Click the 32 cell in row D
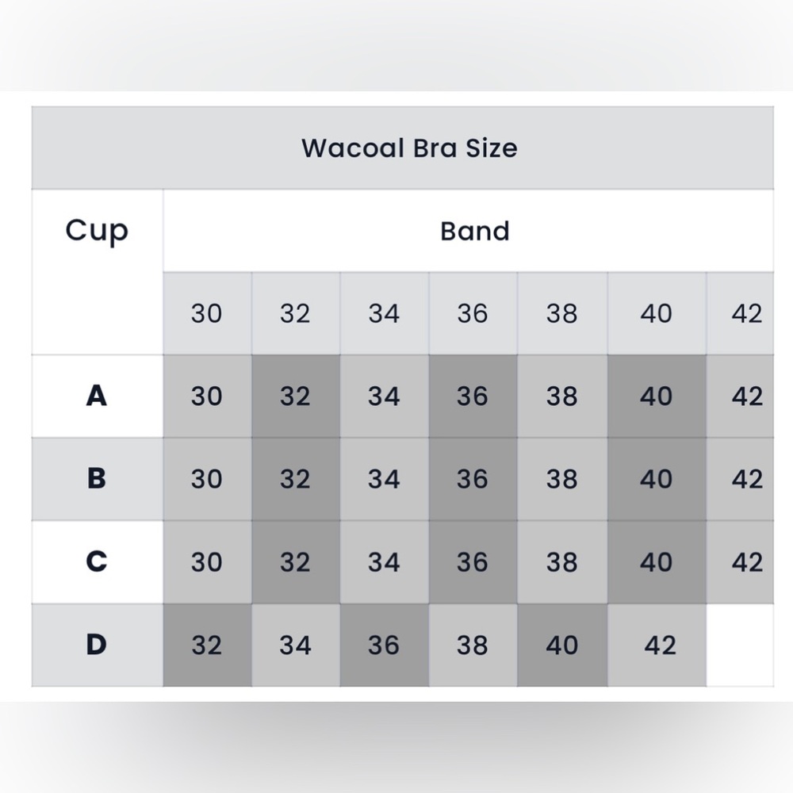 click(207, 645)
